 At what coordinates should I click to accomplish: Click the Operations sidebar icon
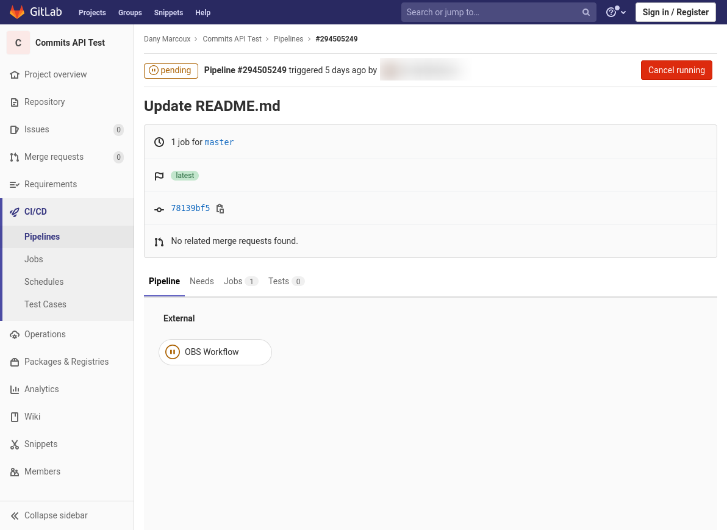tap(14, 334)
